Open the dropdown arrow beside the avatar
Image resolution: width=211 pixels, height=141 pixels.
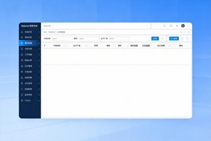point(188,26)
